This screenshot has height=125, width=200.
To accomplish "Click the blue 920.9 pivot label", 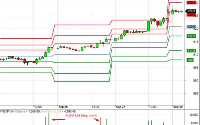I will 191,27.
